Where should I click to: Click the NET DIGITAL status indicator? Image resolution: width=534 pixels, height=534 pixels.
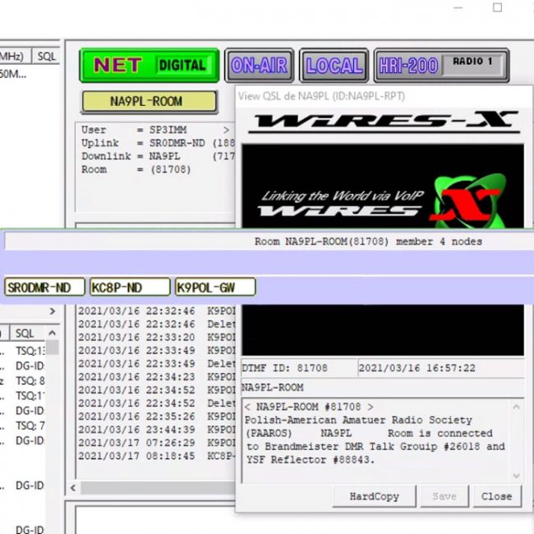coord(150,66)
